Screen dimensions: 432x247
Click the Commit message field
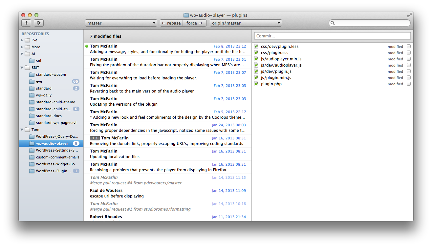coord(333,36)
